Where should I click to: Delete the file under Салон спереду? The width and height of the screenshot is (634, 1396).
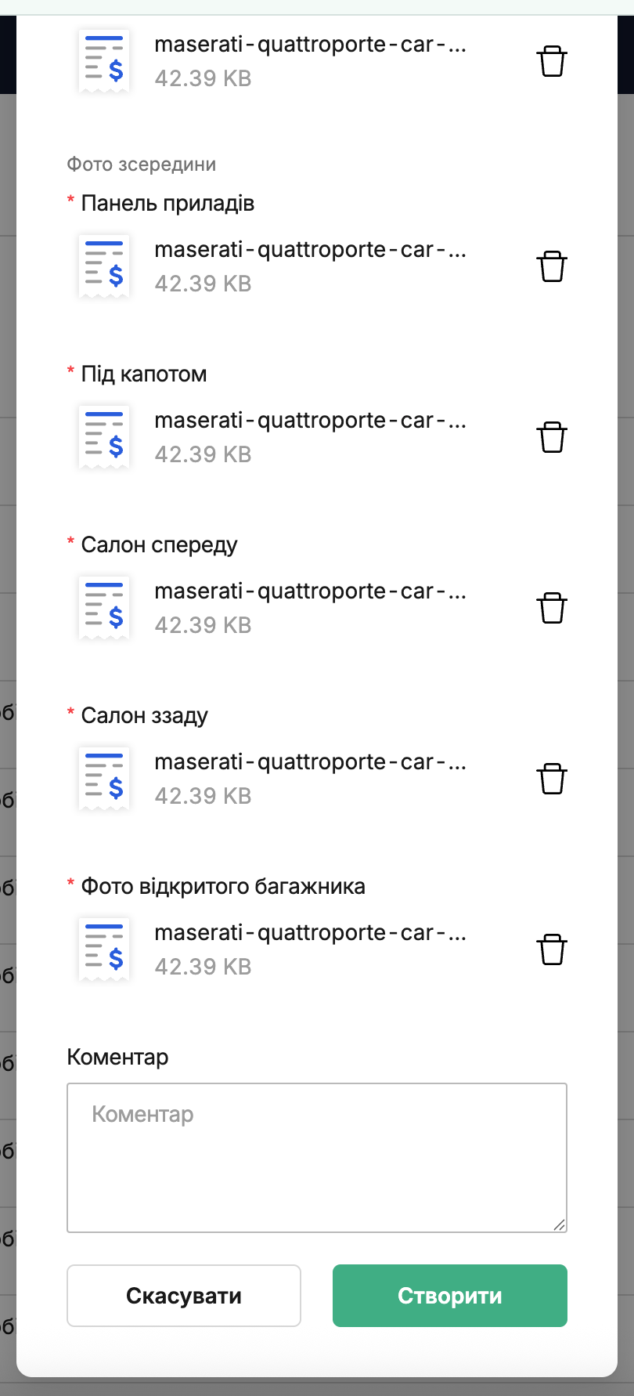tap(552, 608)
